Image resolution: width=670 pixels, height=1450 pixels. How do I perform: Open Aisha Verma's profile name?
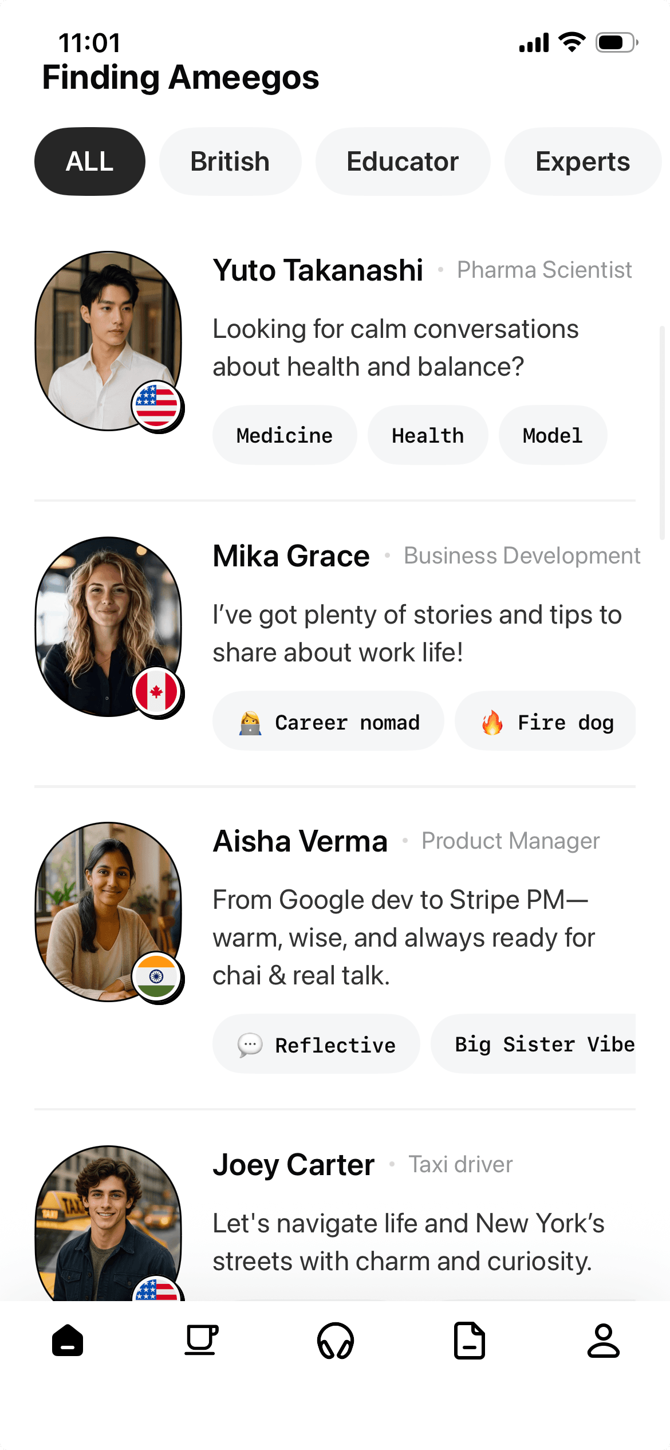click(x=300, y=841)
